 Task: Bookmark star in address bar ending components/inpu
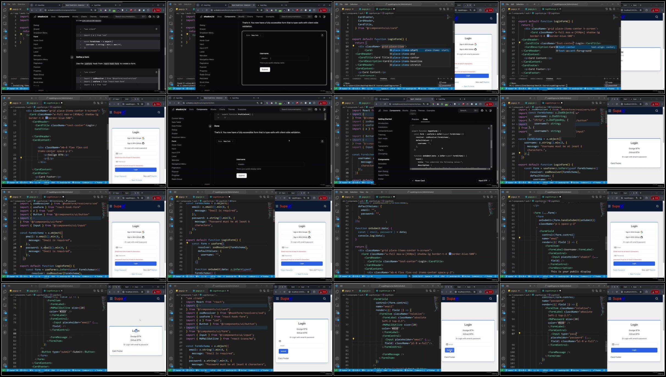(x=427, y=104)
